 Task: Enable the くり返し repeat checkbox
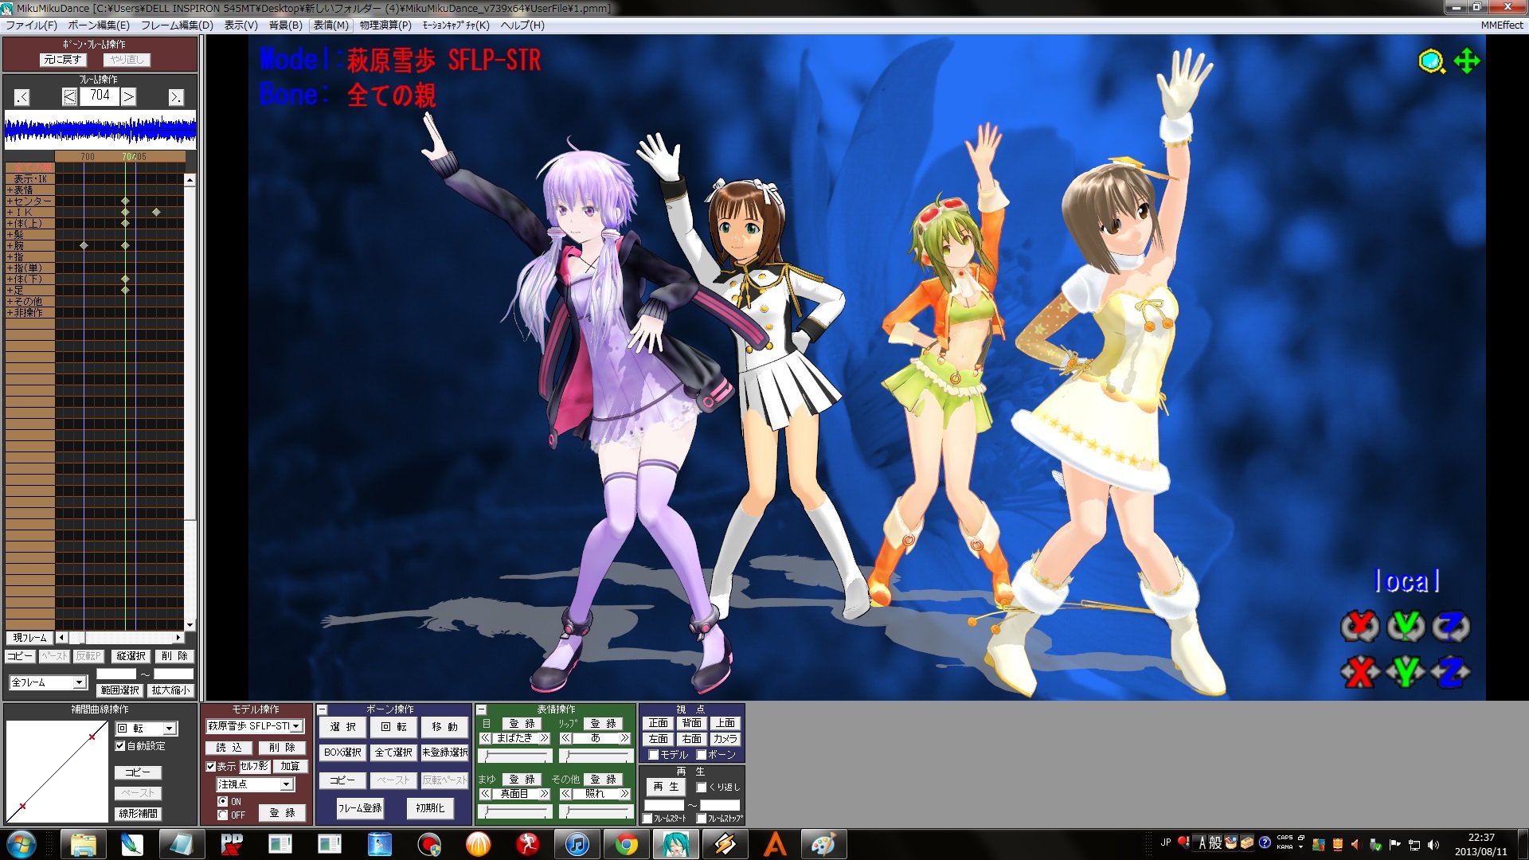(702, 788)
